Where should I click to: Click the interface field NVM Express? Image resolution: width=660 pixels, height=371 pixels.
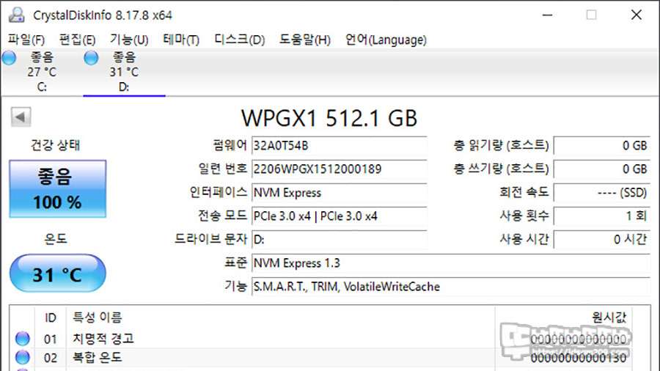pyautogui.click(x=340, y=193)
